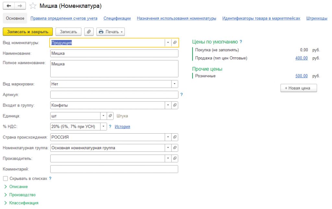The width and height of the screenshot is (332, 209).
Task: Open the Производитель record icon
Action: 175,158
